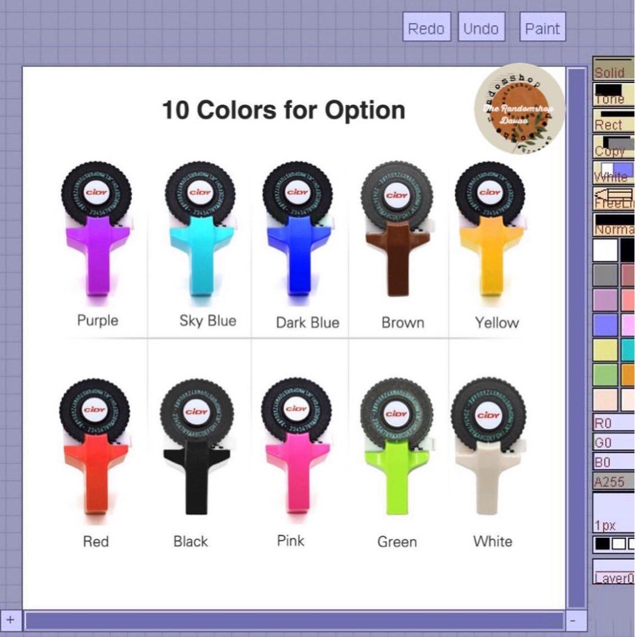635x637 pixels.
Task: Select the White eraser tool
Action: [x=614, y=173]
